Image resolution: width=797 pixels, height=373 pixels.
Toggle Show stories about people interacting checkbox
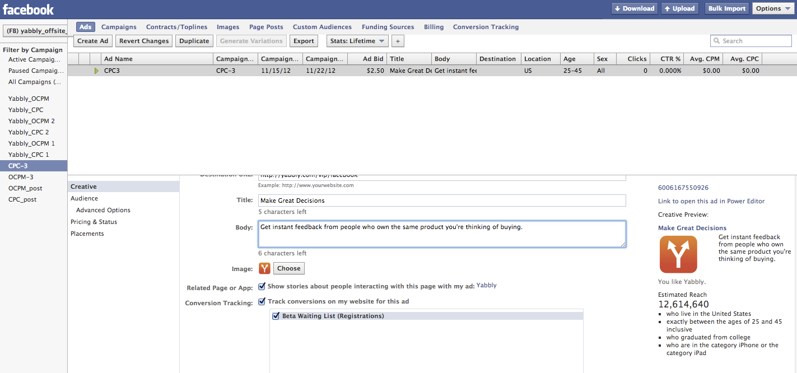pyautogui.click(x=262, y=286)
